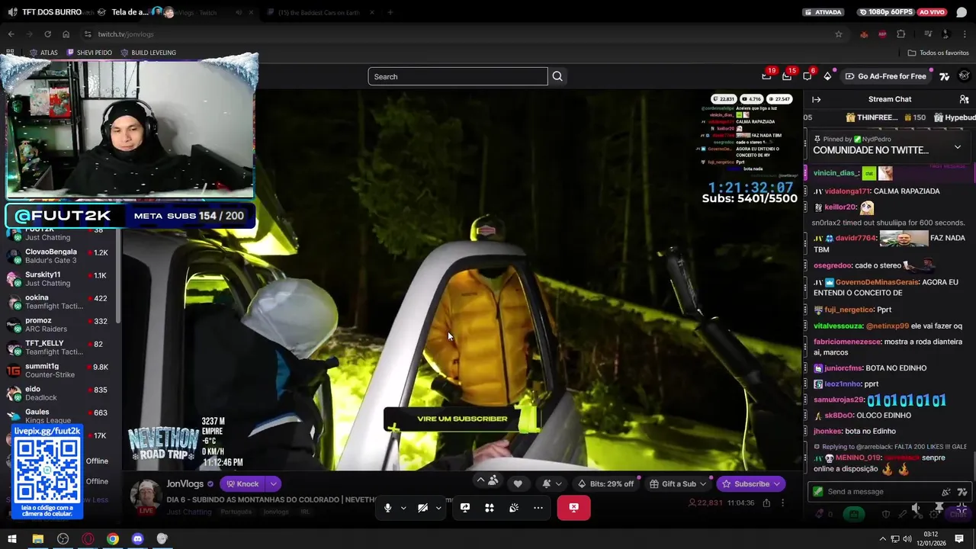Open Todos os favoritos folder

tap(938, 53)
